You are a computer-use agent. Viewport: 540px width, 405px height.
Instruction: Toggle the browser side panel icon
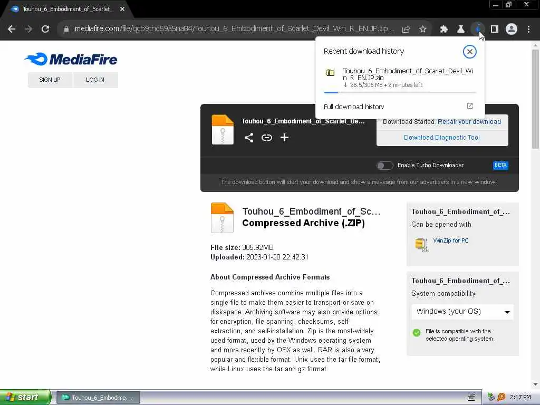pyautogui.click(x=495, y=30)
